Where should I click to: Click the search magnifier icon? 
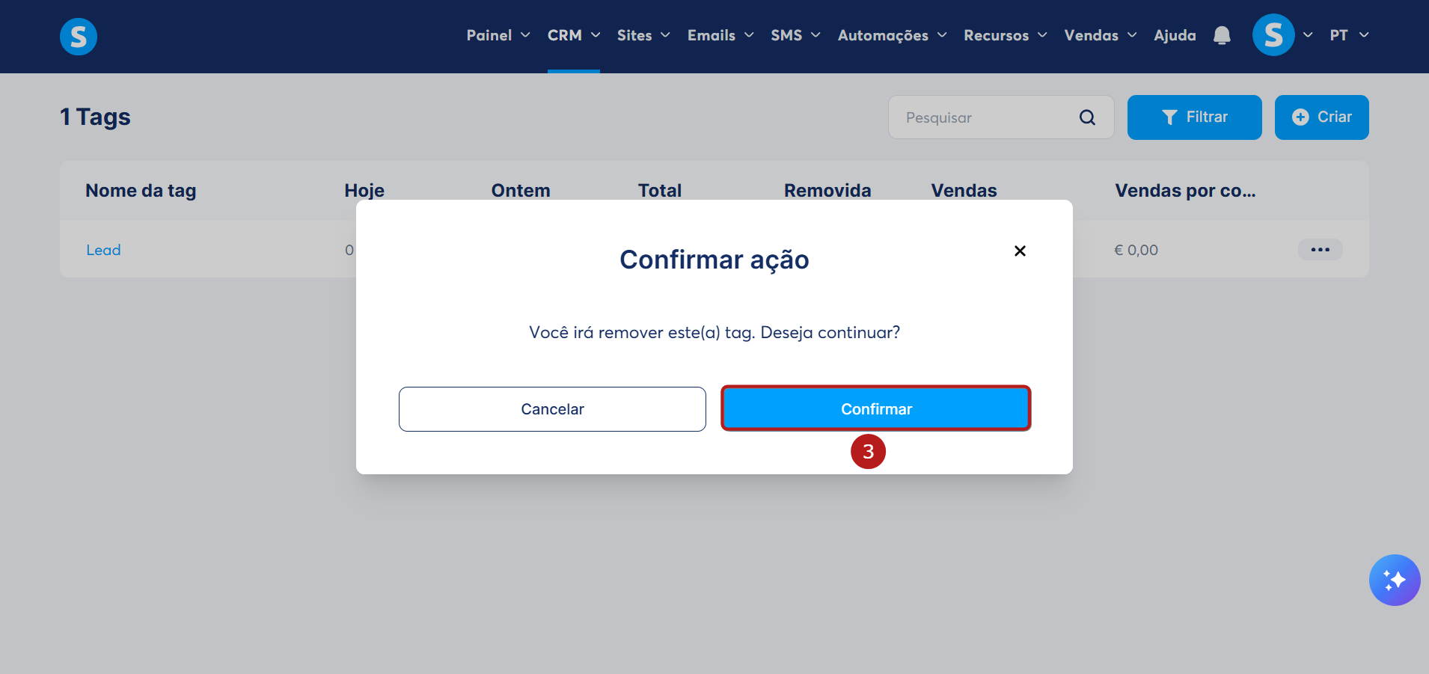click(x=1087, y=117)
